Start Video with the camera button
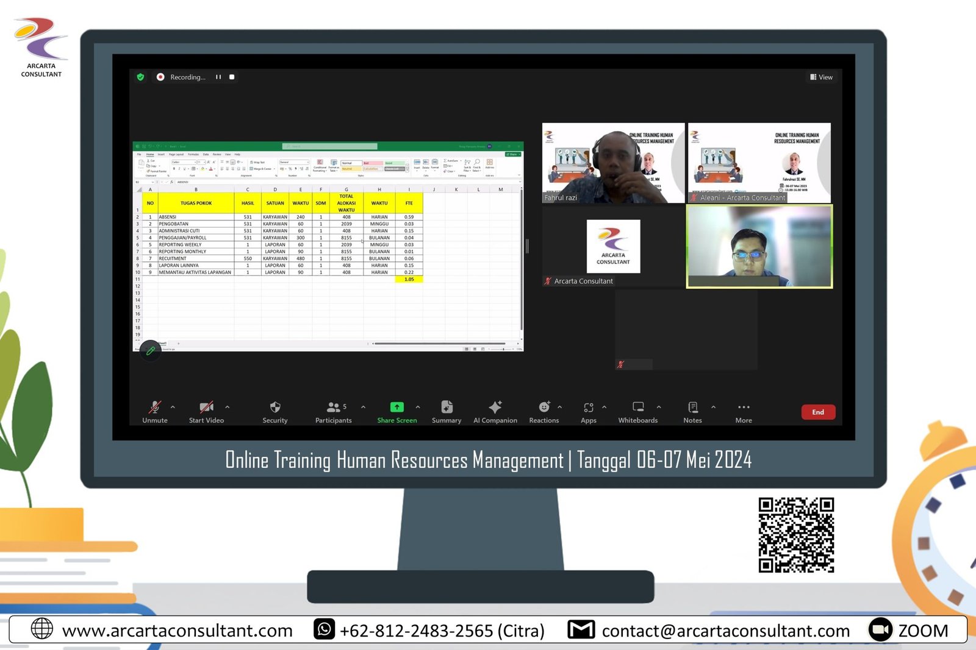This screenshot has width=976, height=650. [206, 412]
